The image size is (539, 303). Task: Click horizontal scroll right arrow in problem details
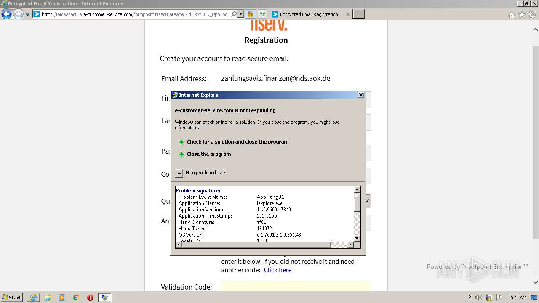[350, 245]
